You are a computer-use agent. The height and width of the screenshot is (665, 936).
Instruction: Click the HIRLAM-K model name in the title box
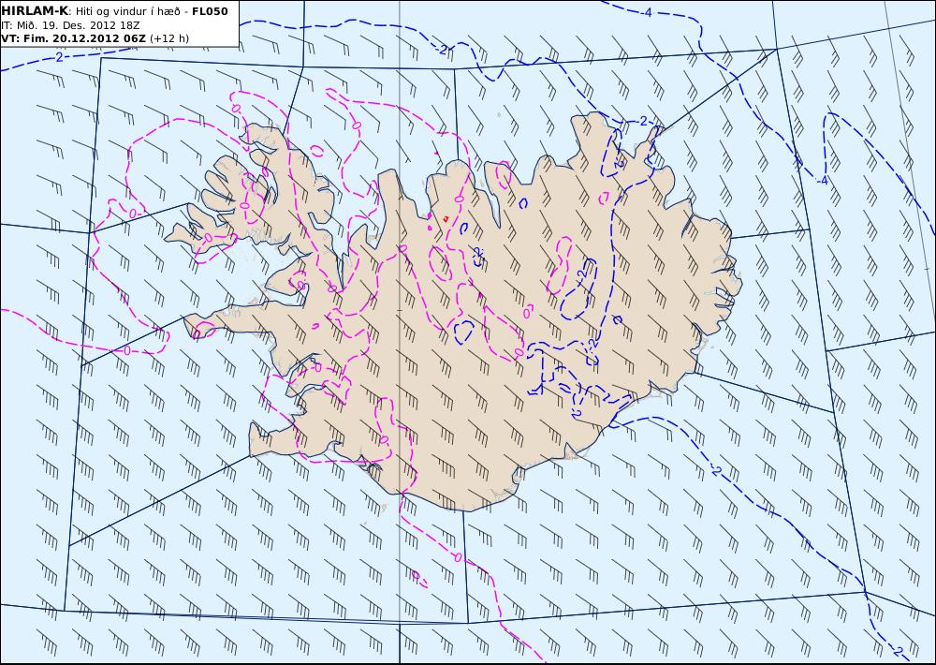[x=35, y=11]
